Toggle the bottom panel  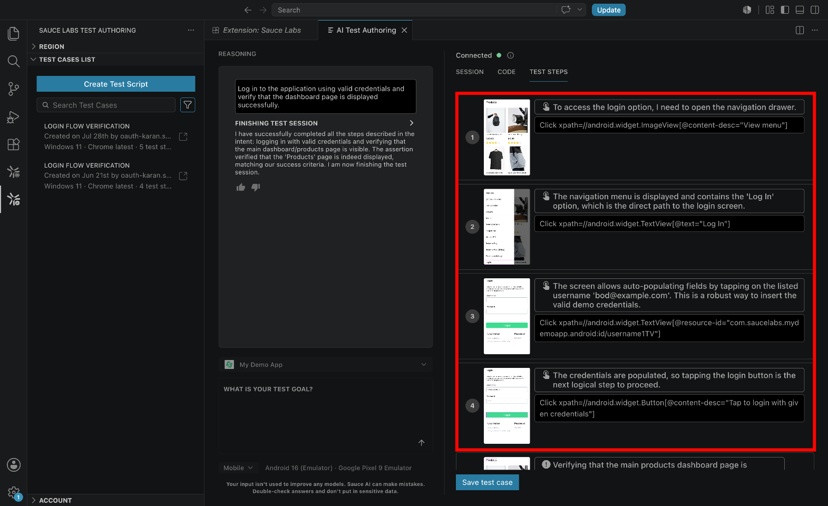click(800, 10)
